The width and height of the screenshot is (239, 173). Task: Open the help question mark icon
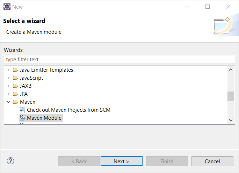click(x=10, y=161)
